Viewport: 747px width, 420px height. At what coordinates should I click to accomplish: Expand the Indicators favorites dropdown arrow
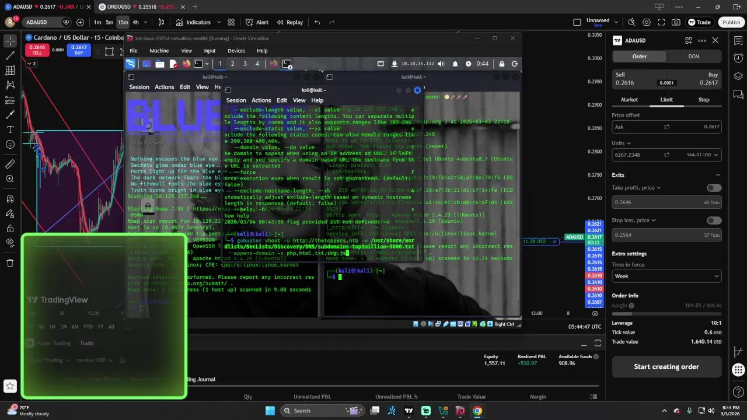point(219,22)
